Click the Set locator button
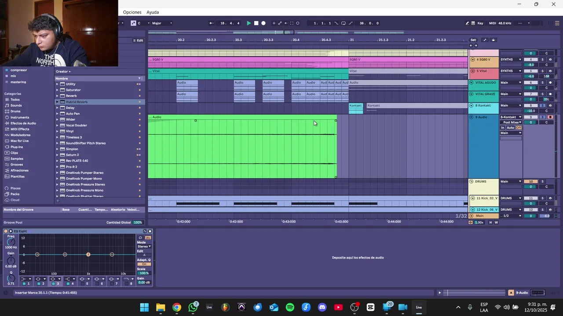 (x=473, y=40)
